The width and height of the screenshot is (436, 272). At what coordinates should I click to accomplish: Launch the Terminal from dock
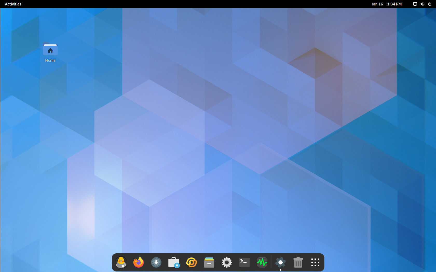point(244,262)
